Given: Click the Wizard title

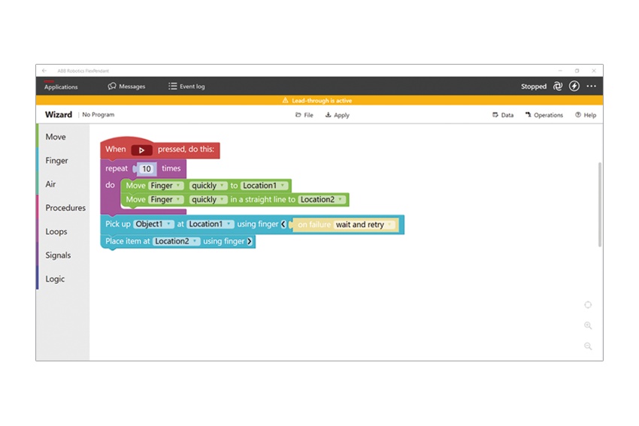Looking at the screenshot, I should coord(59,115).
